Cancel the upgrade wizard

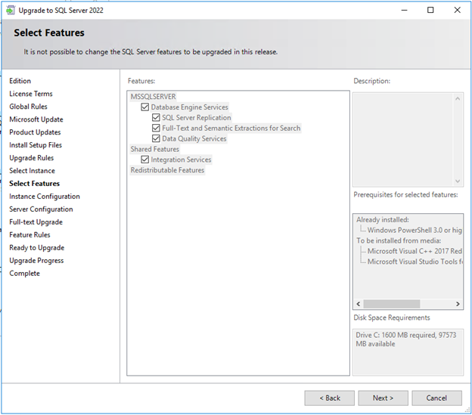click(x=436, y=398)
